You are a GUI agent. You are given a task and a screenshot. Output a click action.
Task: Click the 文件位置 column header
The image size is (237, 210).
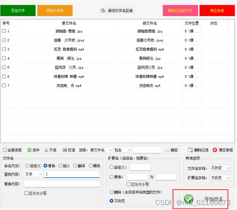192,23
